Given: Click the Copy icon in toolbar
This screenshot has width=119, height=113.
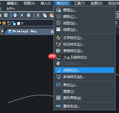Looking at the screenshot, I should (x=45, y=15).
